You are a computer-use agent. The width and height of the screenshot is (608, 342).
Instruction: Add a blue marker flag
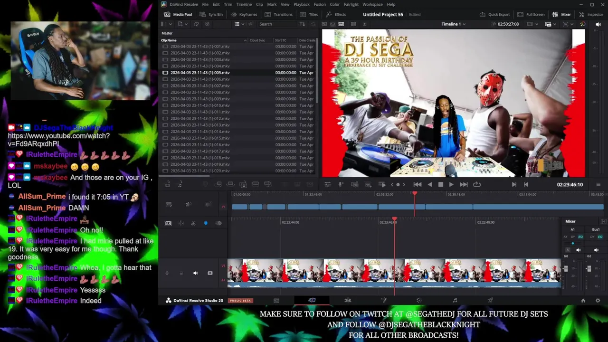[x=206, y=223]
